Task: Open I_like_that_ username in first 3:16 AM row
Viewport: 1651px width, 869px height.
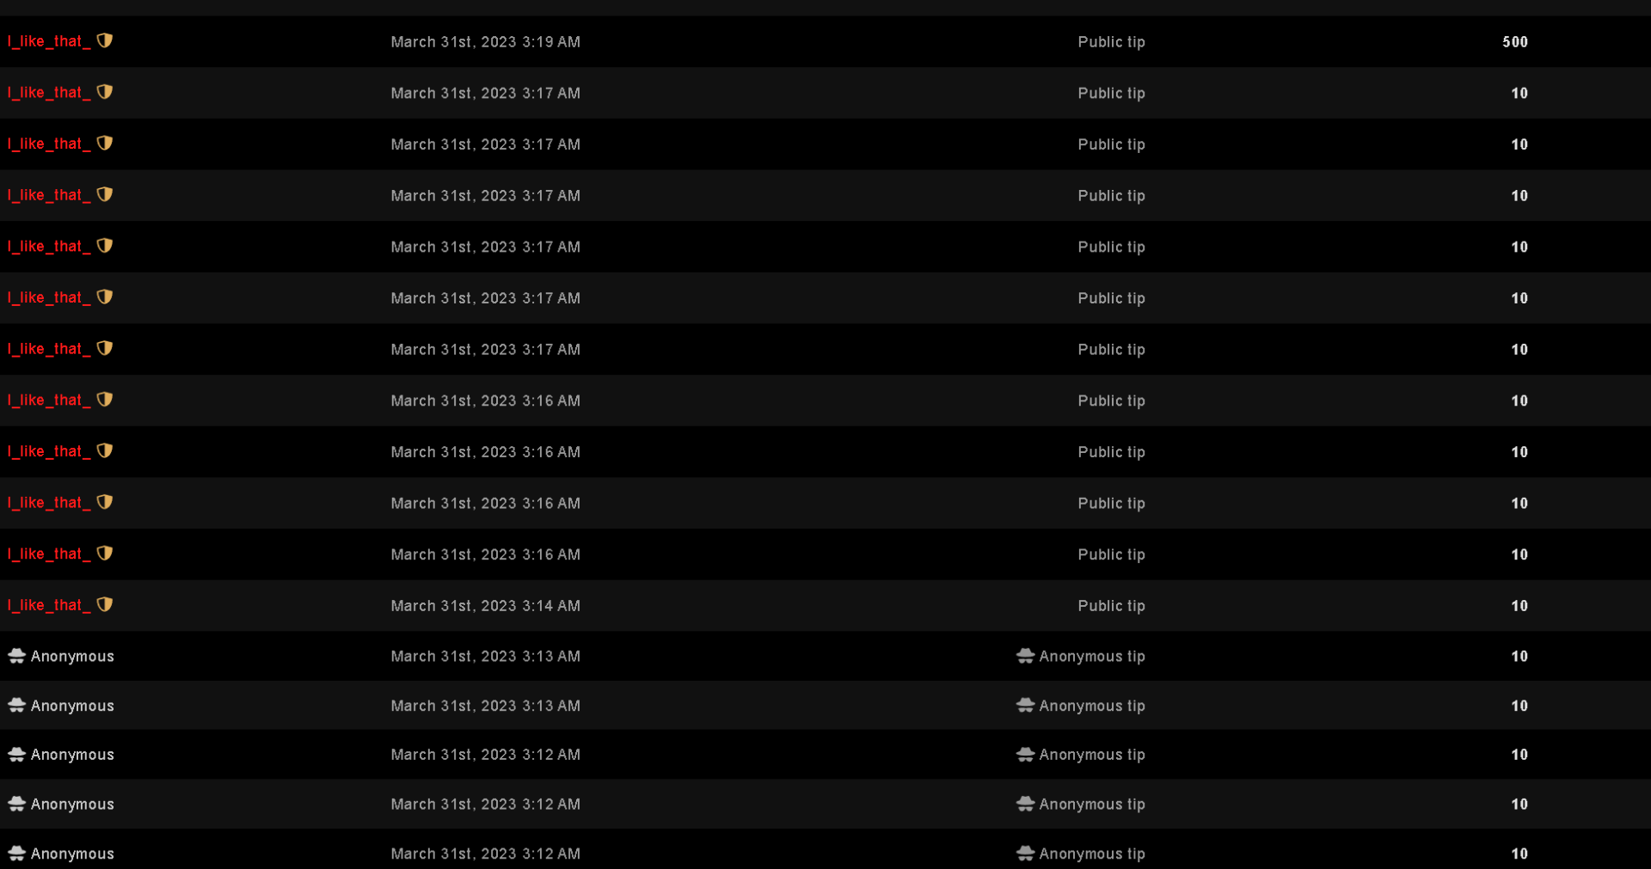Action: point(49,401)
